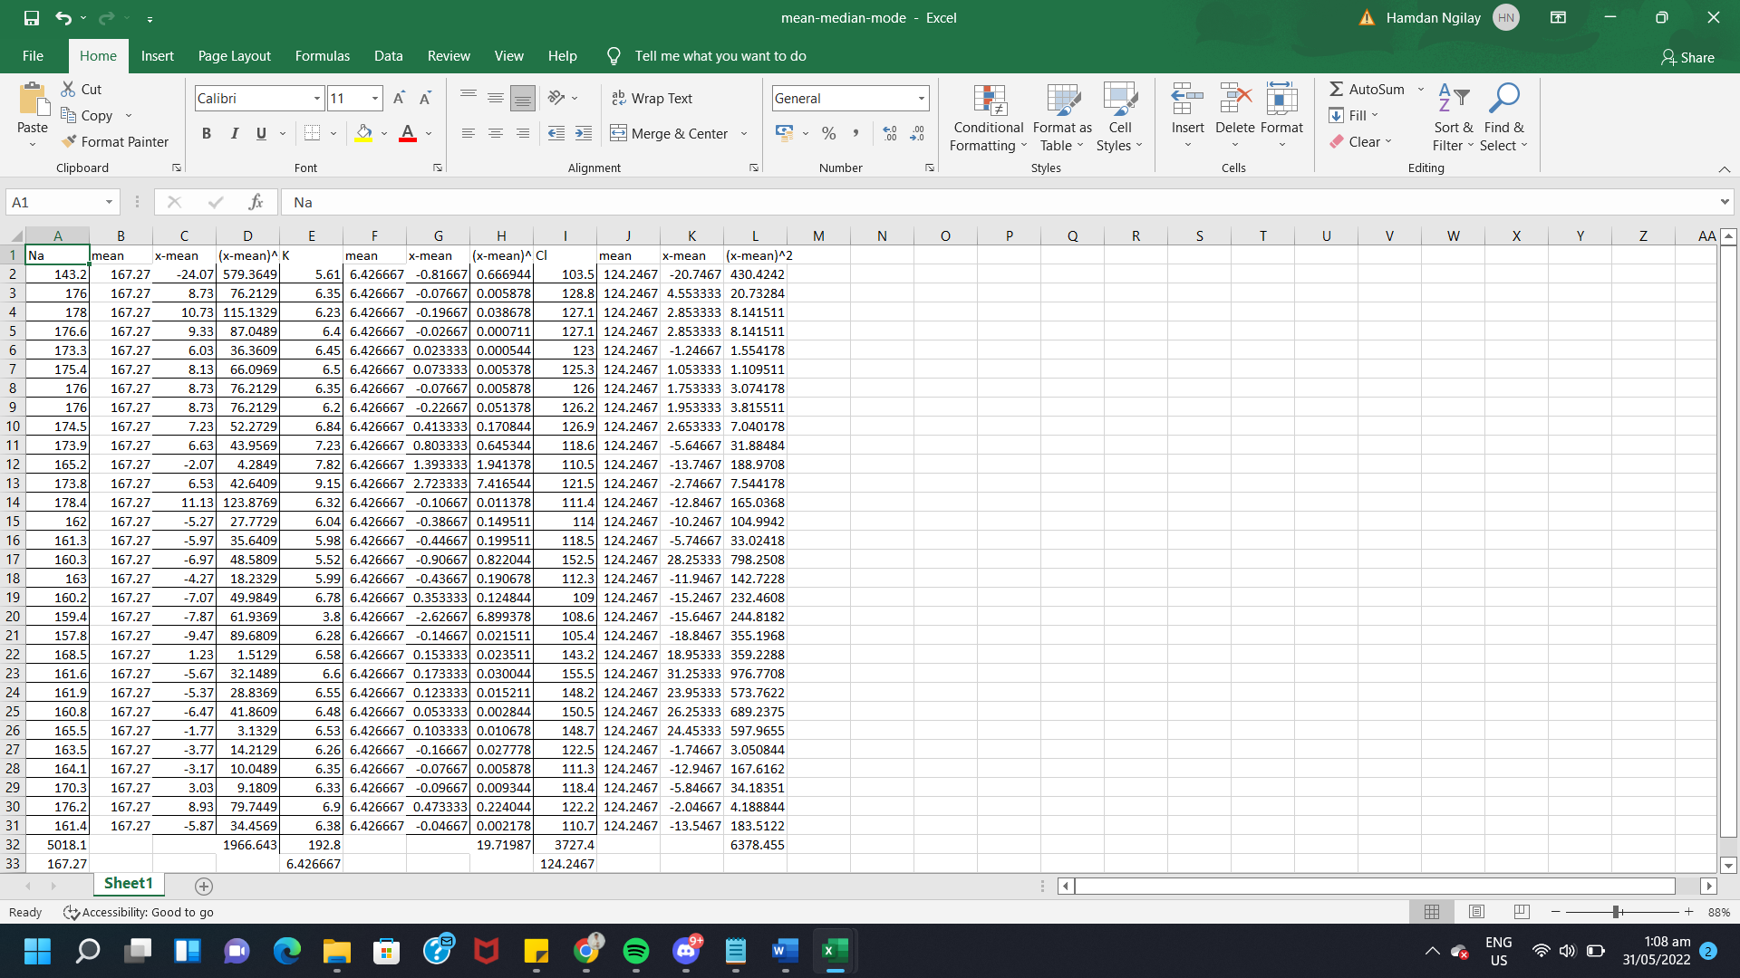Open Conditional Formatting menu
The height and width of the screenshot is (978, 1740).
pos(988,118)
